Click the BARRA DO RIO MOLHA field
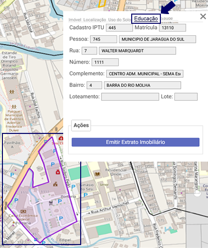Screen dimensions: 208x248 [x=142, y=85]
